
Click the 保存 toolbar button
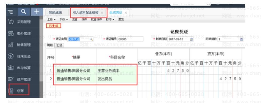click(x=84, y=19)
